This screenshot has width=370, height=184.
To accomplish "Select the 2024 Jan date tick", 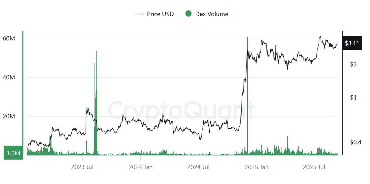I will coord(141,167).
